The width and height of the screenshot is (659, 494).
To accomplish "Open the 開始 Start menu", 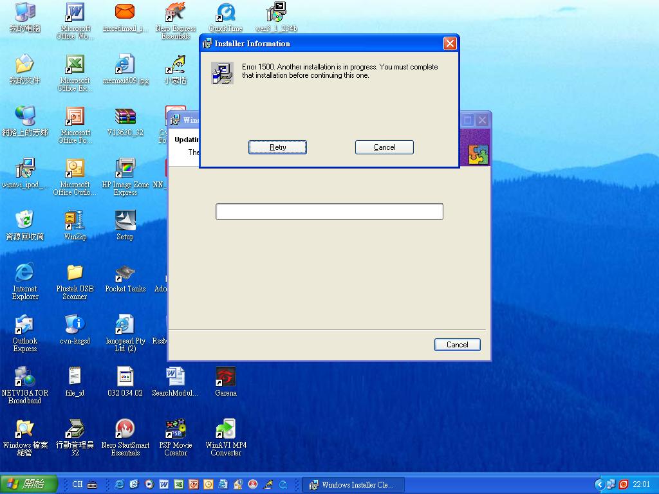I will click(28, 484).
